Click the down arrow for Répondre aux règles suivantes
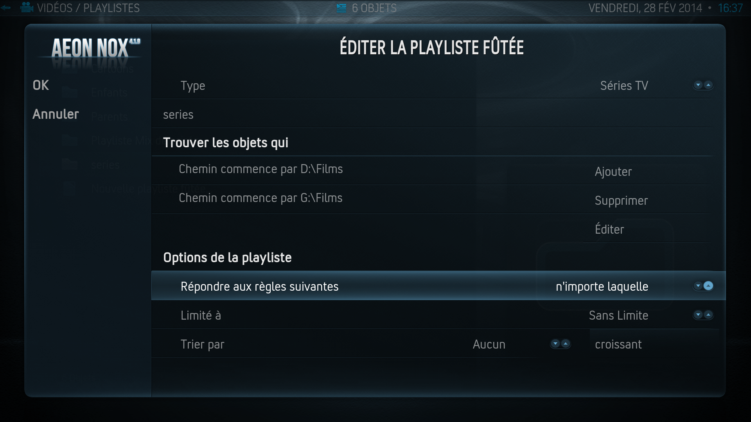 pyautogui.click(x=698, y=286)
